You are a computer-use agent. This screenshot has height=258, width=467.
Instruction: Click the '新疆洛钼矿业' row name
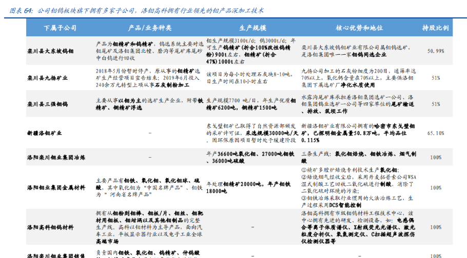pyautogui.click(x=44, y=133)
